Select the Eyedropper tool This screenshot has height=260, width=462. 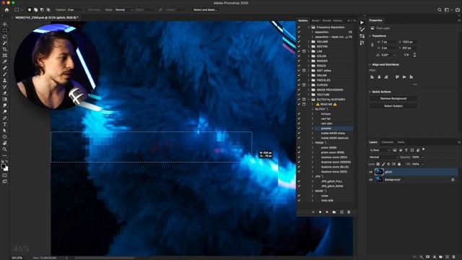pyautogui.click(x=5, y=61)
